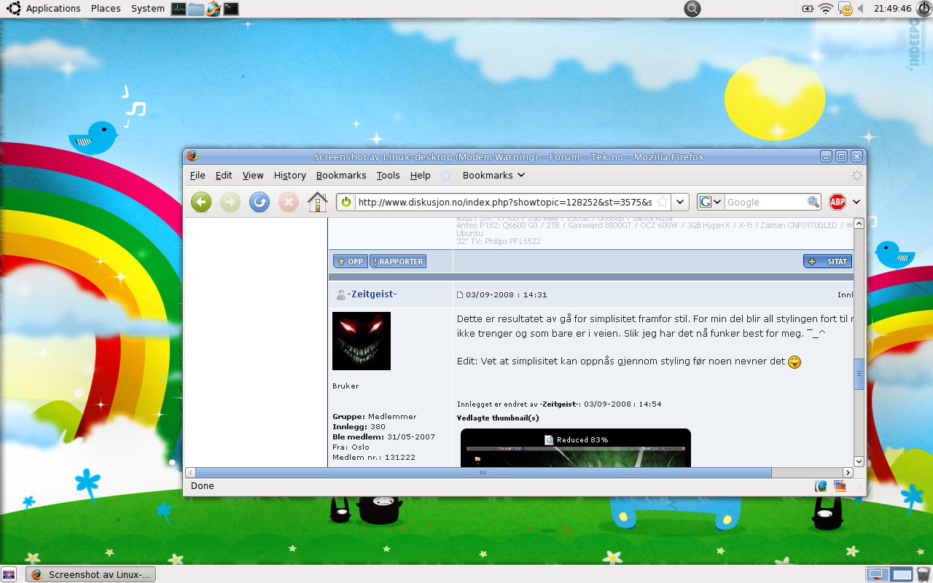933x583 pixels.
Task: Click the Ubuntu logo in the top panel
Action: pos(13,9)
